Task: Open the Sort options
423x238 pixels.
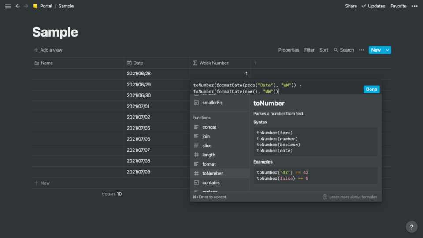Action: pyautogui.click(x=324, y=50)
